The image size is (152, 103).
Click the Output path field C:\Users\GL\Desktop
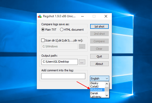pyautogui.click(x=60, y=62)
